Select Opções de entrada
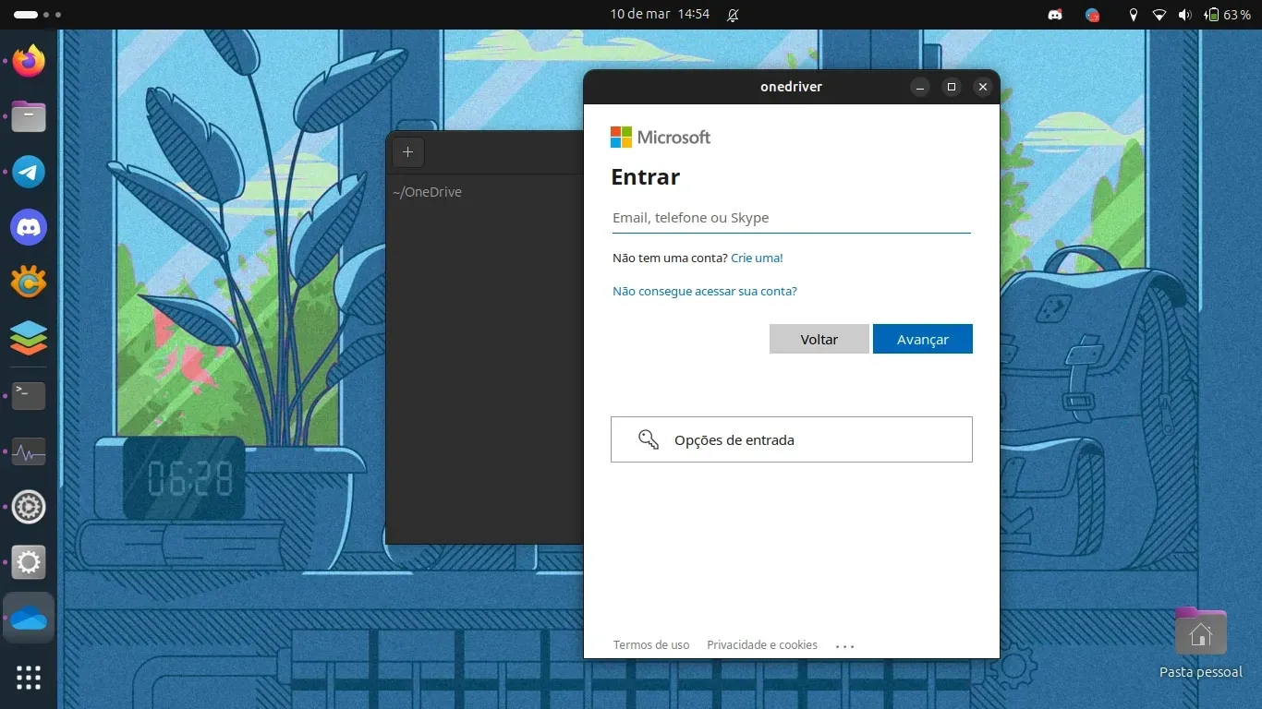 pyautogui.click(x=791, y=439)
